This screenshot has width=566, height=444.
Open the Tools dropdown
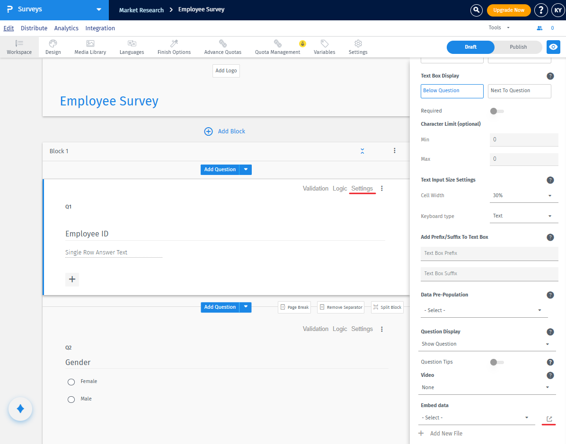499,28
